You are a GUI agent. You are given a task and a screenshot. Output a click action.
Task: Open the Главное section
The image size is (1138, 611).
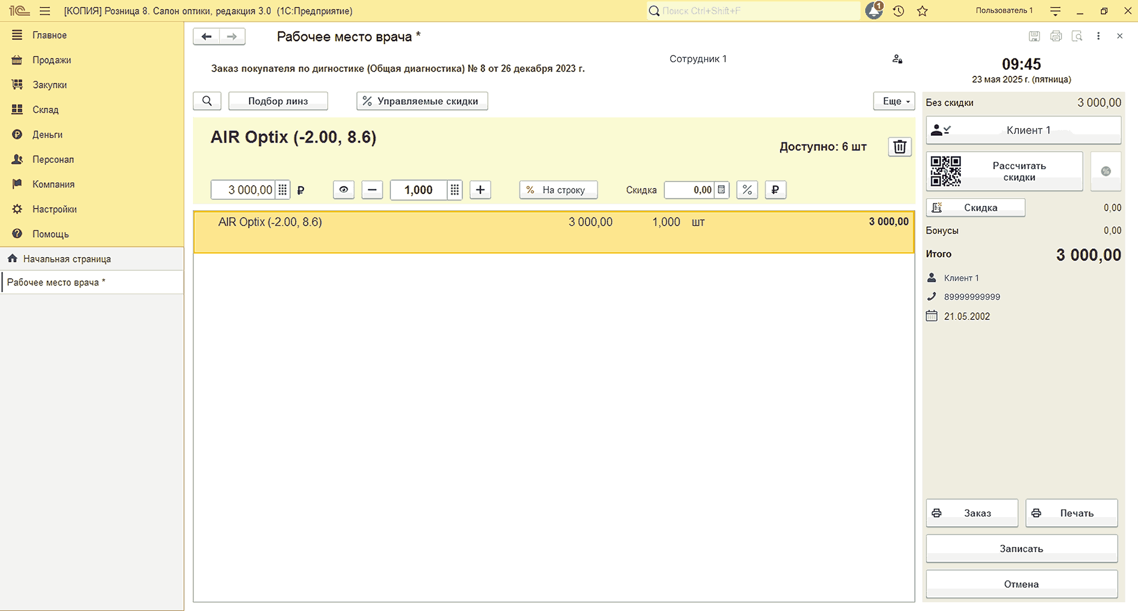pos(49,35)
